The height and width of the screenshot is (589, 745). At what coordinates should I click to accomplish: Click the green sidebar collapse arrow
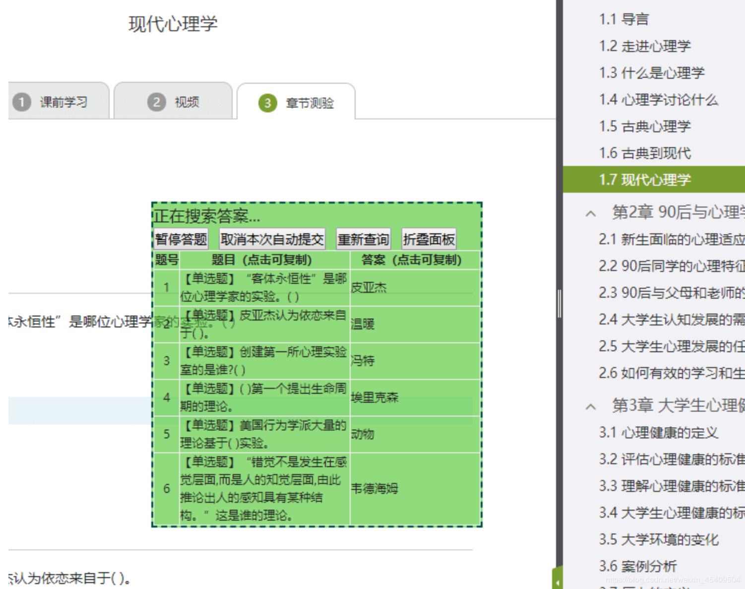pyautogui.click(x=558, y=583)
